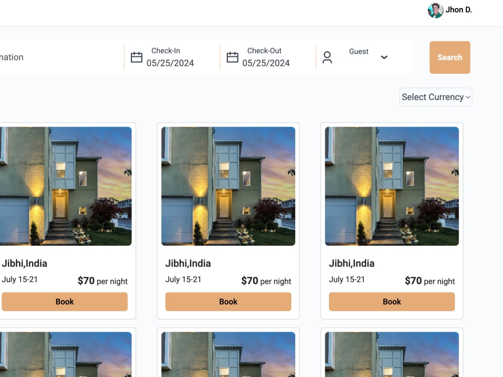The height and width of the screenshot is (377, 503).
Task: Open left card house photo in top row
Action: [65, 186]
